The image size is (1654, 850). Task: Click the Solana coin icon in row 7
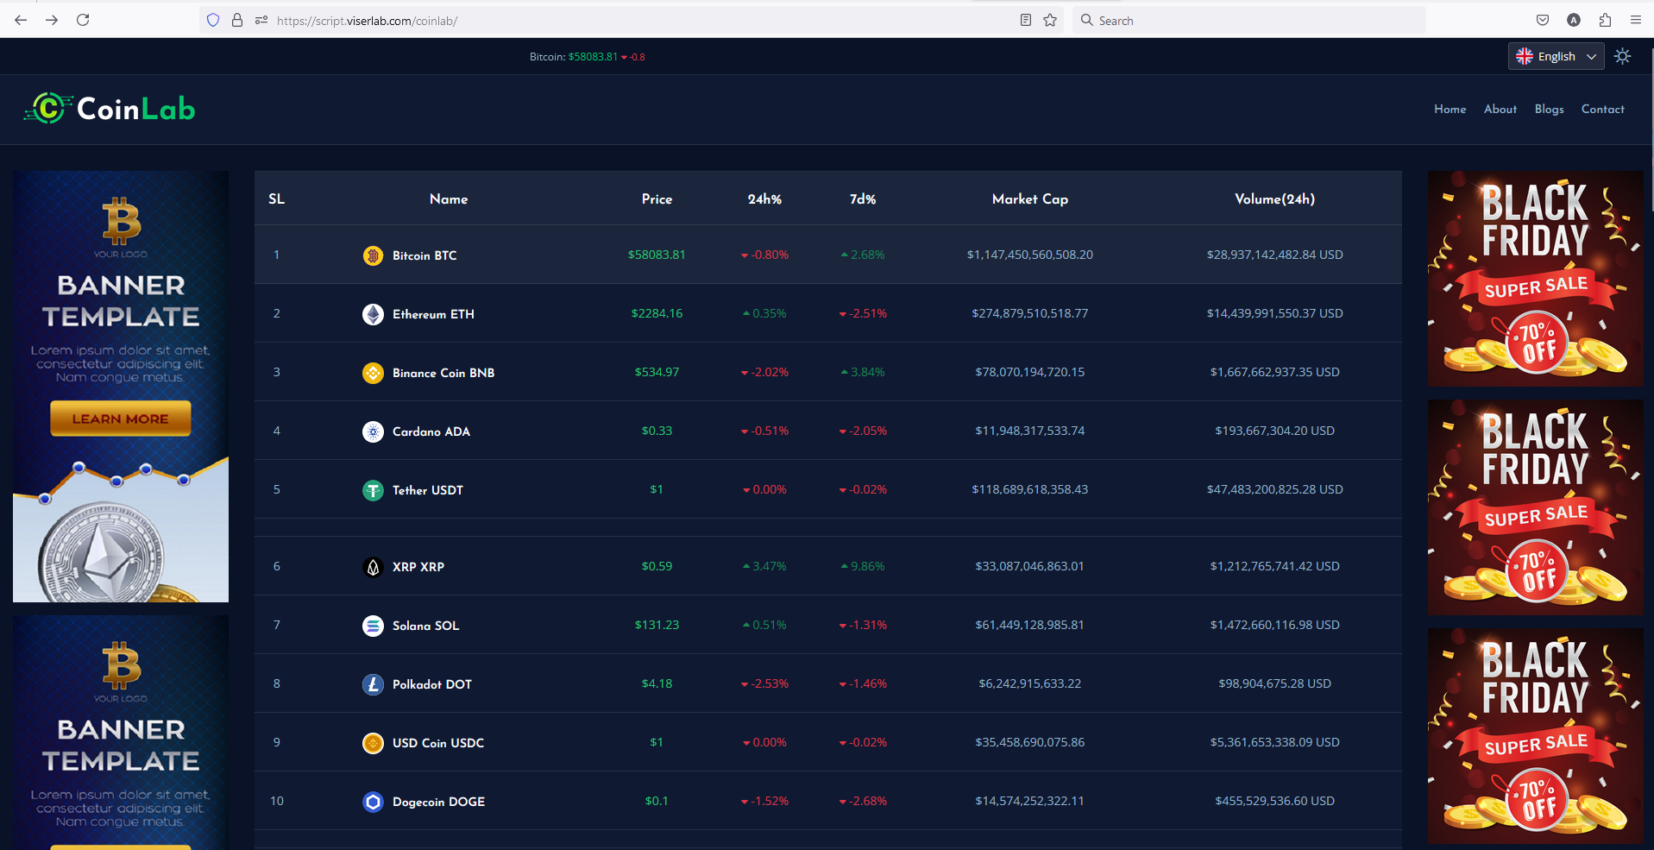373,626
